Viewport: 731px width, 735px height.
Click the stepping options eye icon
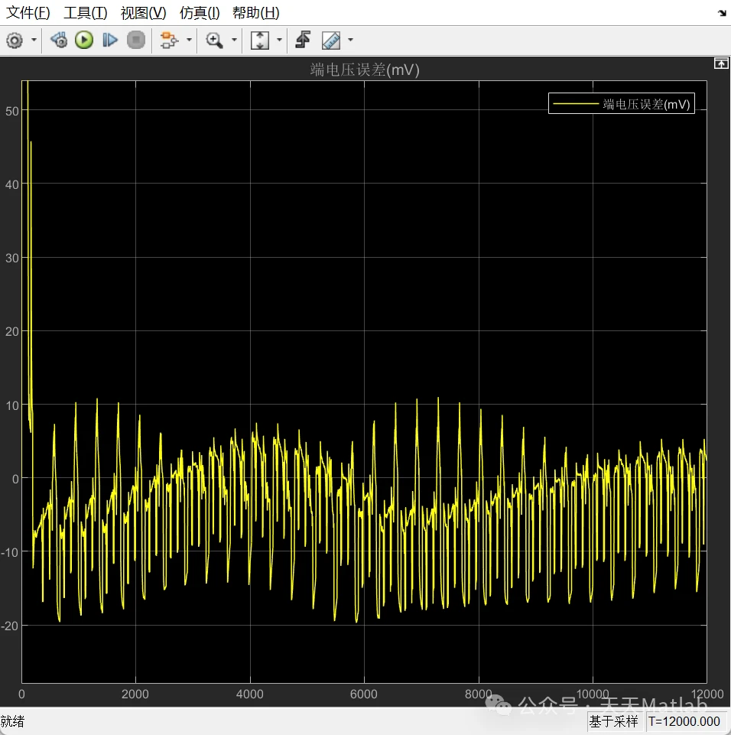click(59, 41)
